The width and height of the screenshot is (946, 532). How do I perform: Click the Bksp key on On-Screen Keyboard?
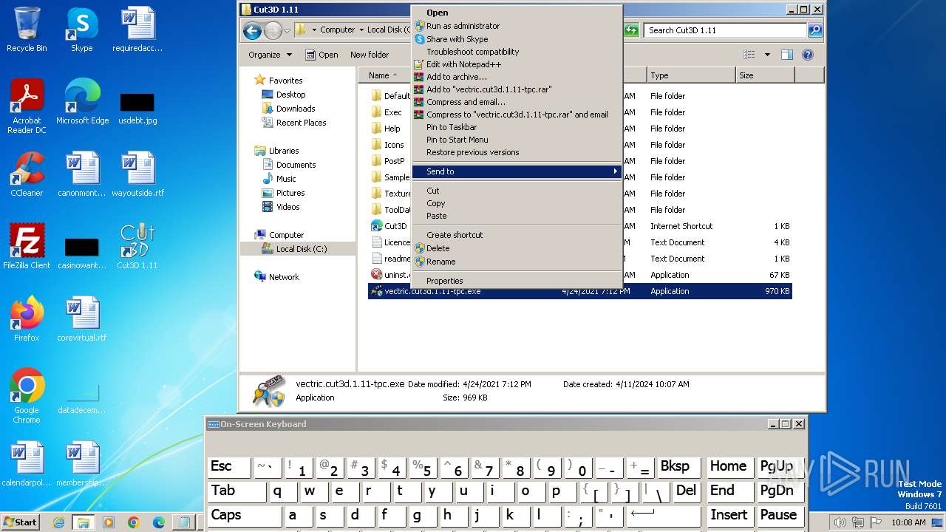coord(679,467)
